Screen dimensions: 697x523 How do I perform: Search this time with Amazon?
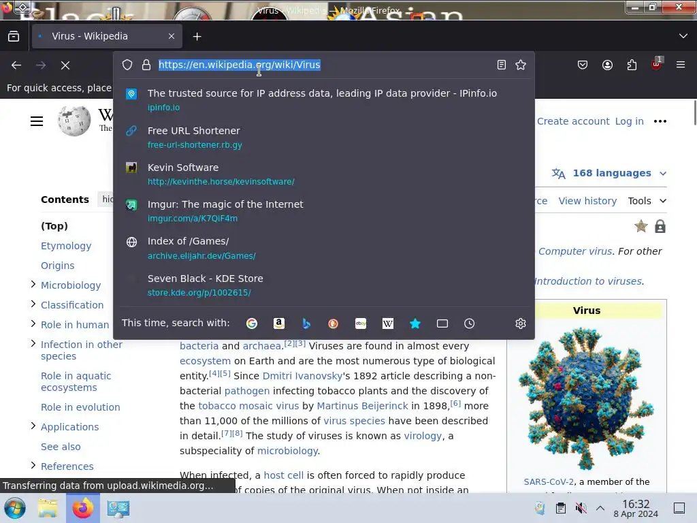pyautogui.click(x=278, y=323)
